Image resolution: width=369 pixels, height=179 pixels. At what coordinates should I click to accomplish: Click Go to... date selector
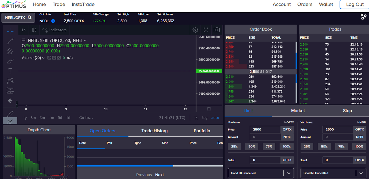tap(86, 118)
